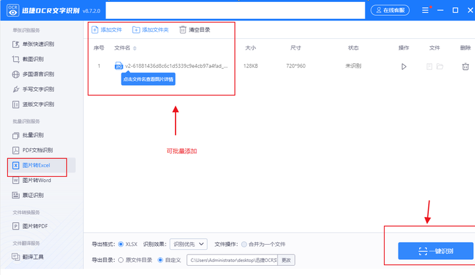The width and height of the screenshot is (475, 275).
Task: Open 图片转PDF option
Action: [x=30, y=226]
